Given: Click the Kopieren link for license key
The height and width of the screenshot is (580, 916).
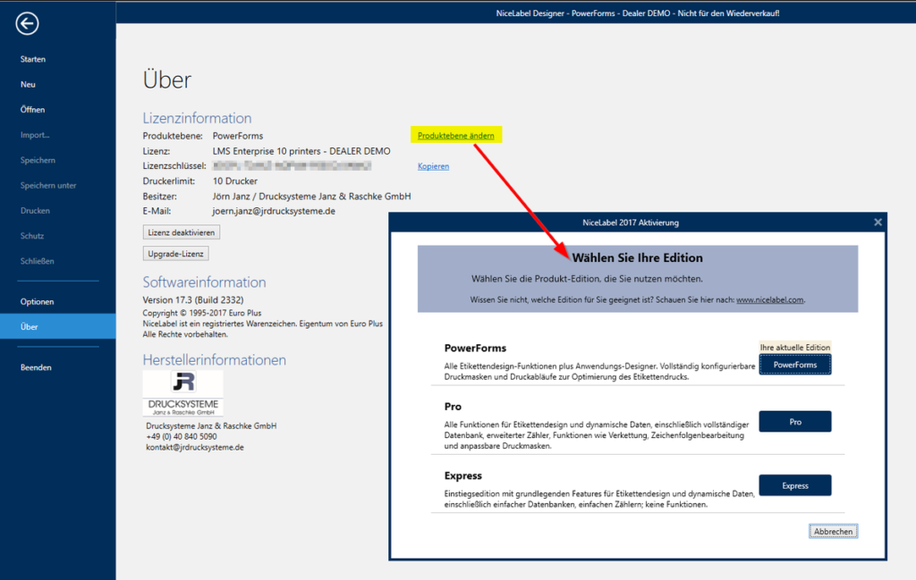Looking at the screenshot, I should [433, 166].
